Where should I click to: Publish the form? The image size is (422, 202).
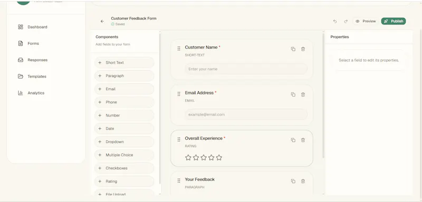click(394, 21)
